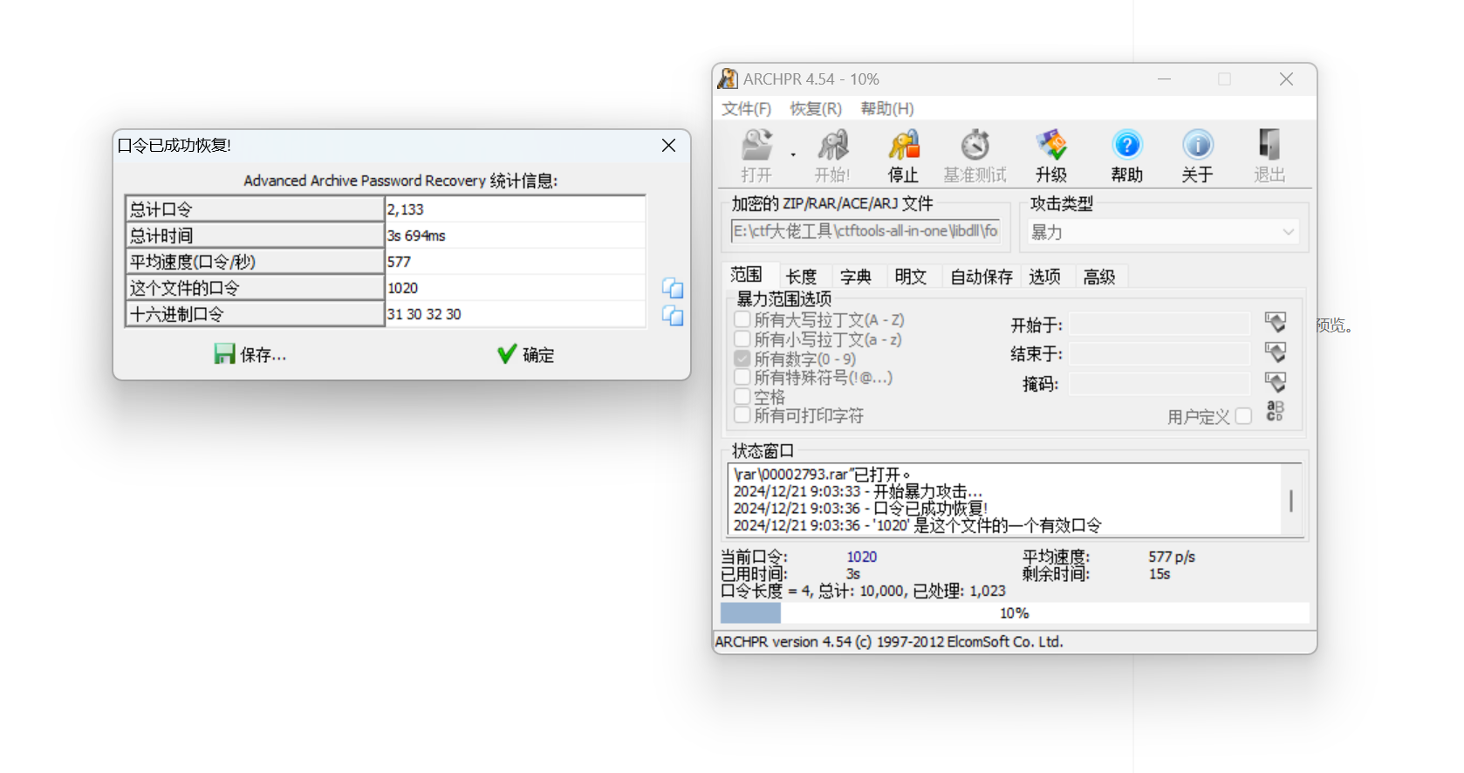Screen dimensions: 1464x773
Task: Switch to the 高级 tab
Action: coord(1099,277)
